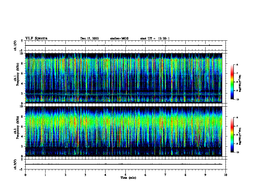
Task: Click Time axis tick label "1"
Action: pyautogui.click(x=45, y=175)
